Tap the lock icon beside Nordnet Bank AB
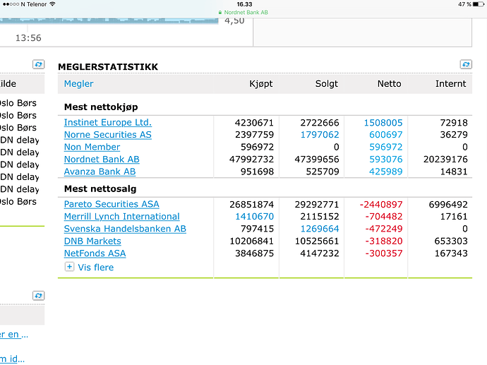Image resolution: width=487 pixels, height=365 pixels. pos(220,13)
